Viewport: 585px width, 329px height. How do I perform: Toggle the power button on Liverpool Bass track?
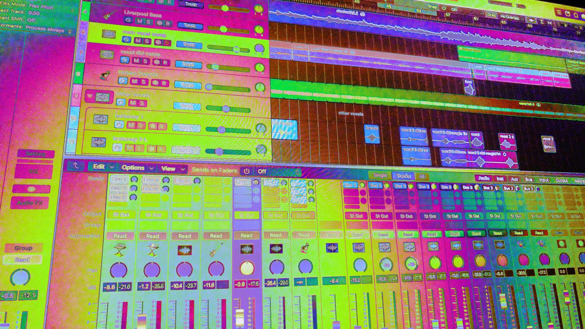[x=128, y=20]
